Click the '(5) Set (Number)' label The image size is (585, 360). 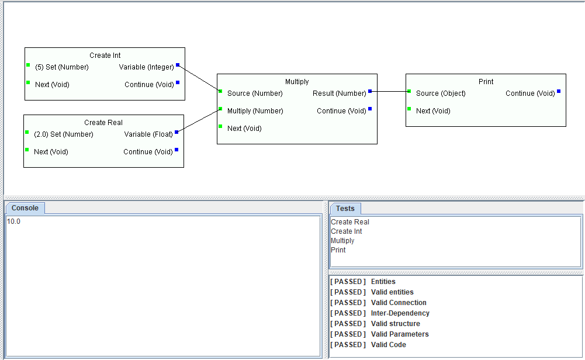pyautogui.click(x=62, y=67)
